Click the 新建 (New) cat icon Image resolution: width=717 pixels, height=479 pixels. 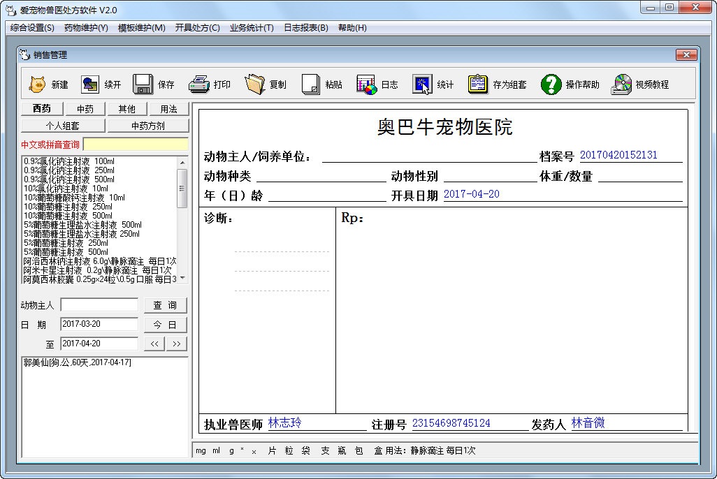click(x=37, y=84)
